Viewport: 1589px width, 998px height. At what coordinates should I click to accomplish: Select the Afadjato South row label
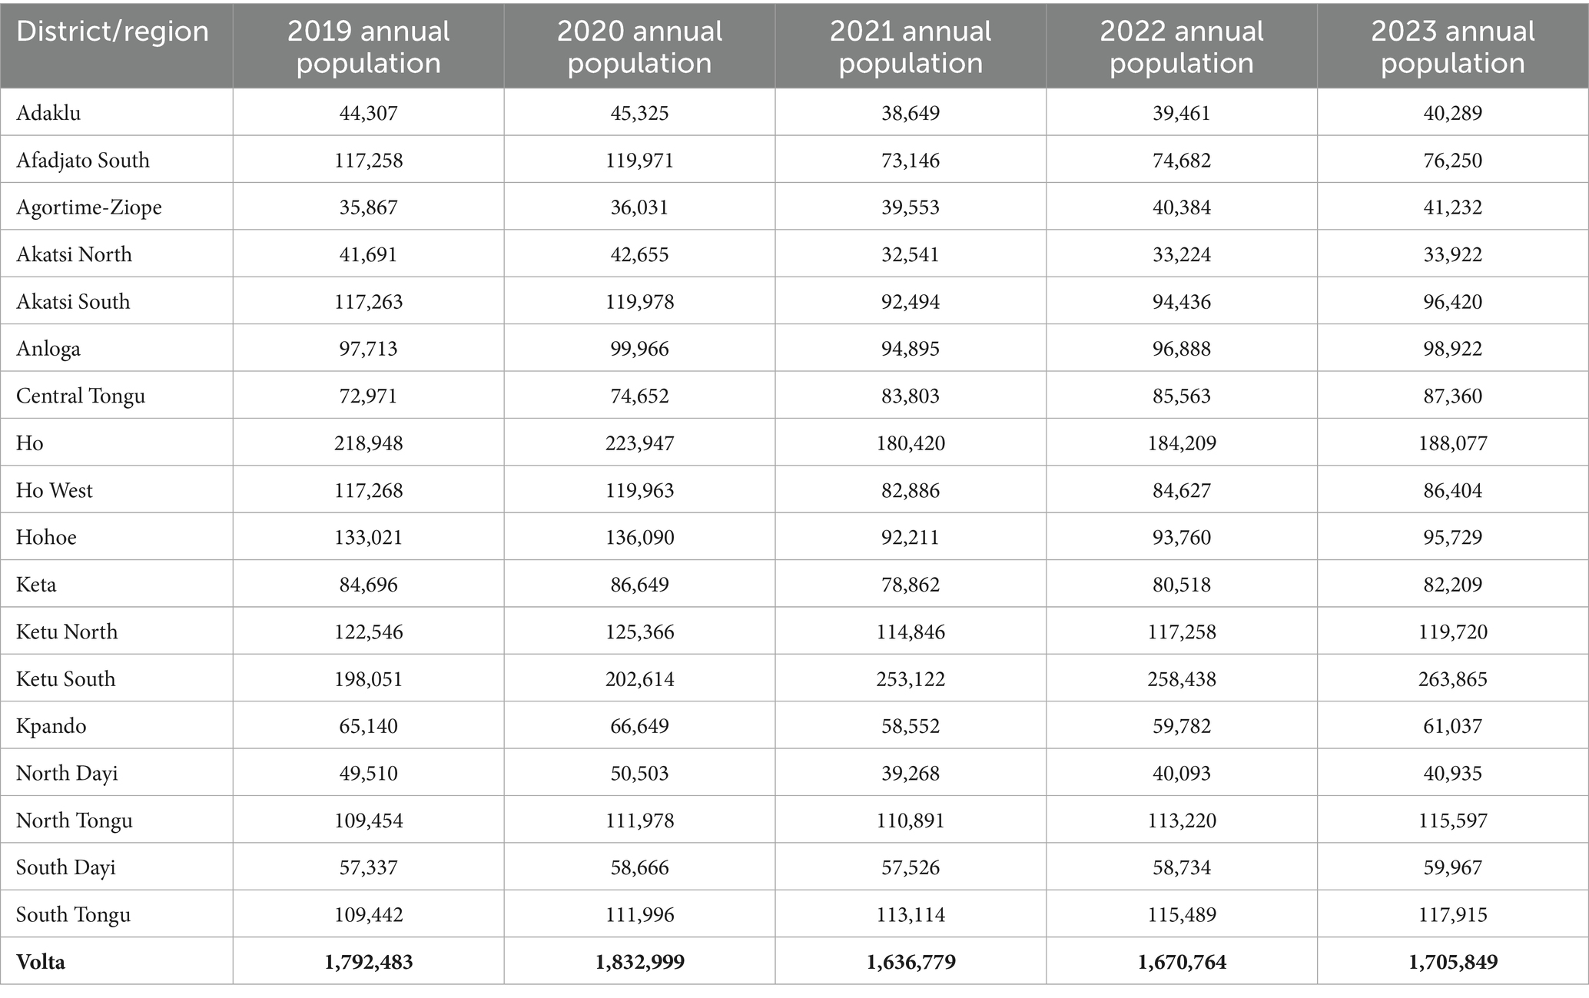click(83, 160)
